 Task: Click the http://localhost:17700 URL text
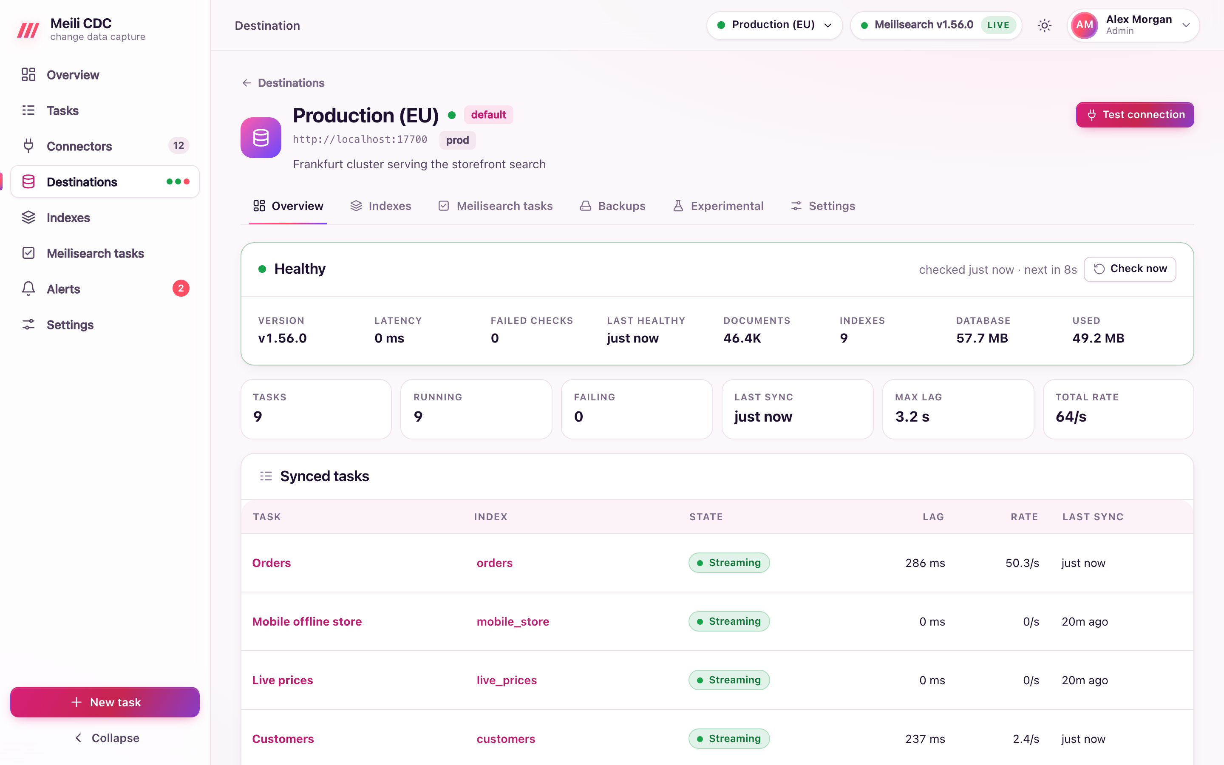[x=360, y=140]
